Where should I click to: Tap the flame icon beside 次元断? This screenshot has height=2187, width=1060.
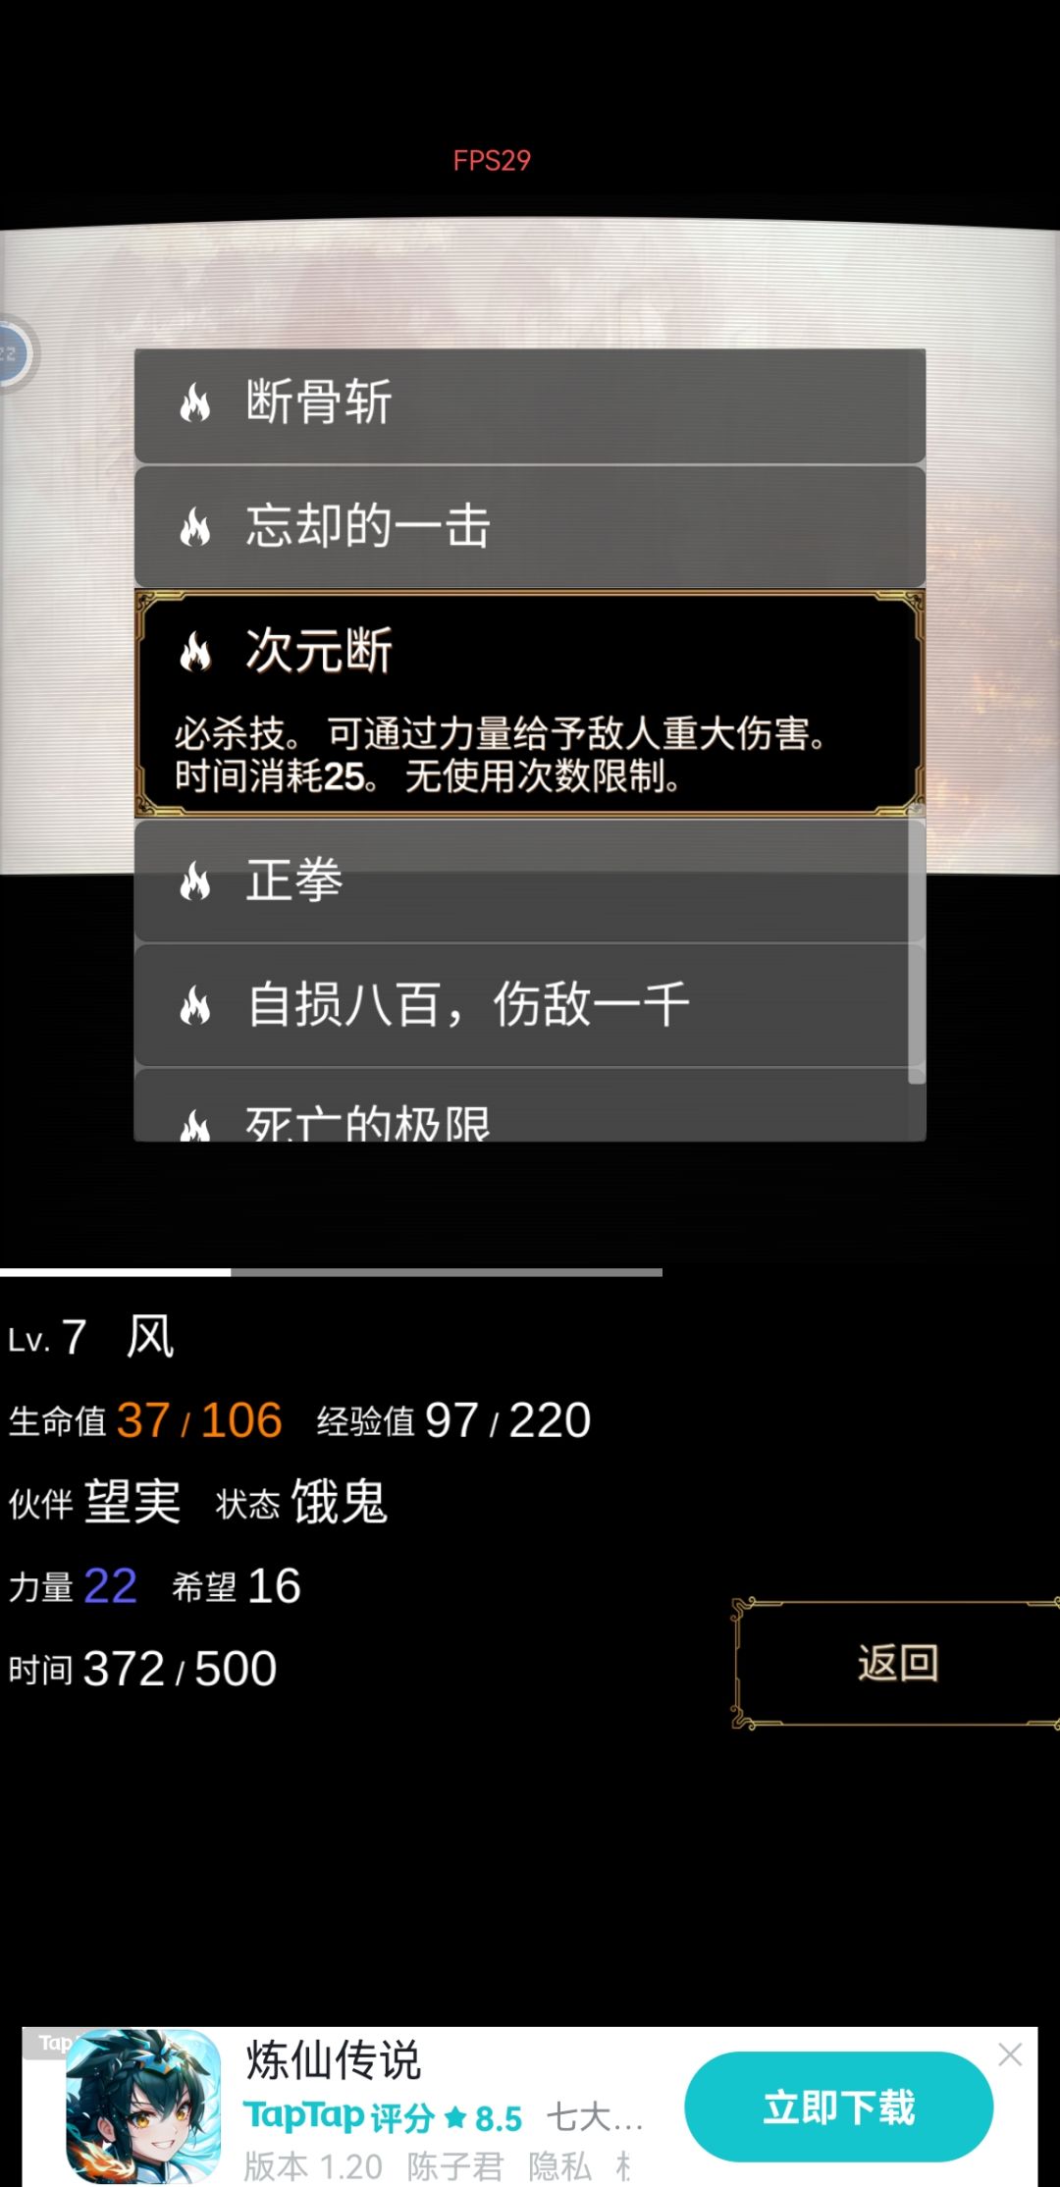click(195, 652)
